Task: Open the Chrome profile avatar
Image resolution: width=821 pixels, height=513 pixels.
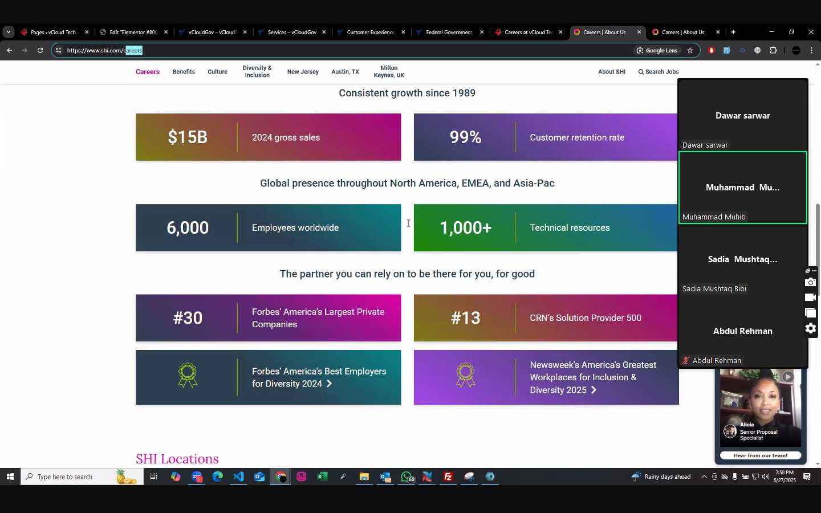Action: point(796,50)
